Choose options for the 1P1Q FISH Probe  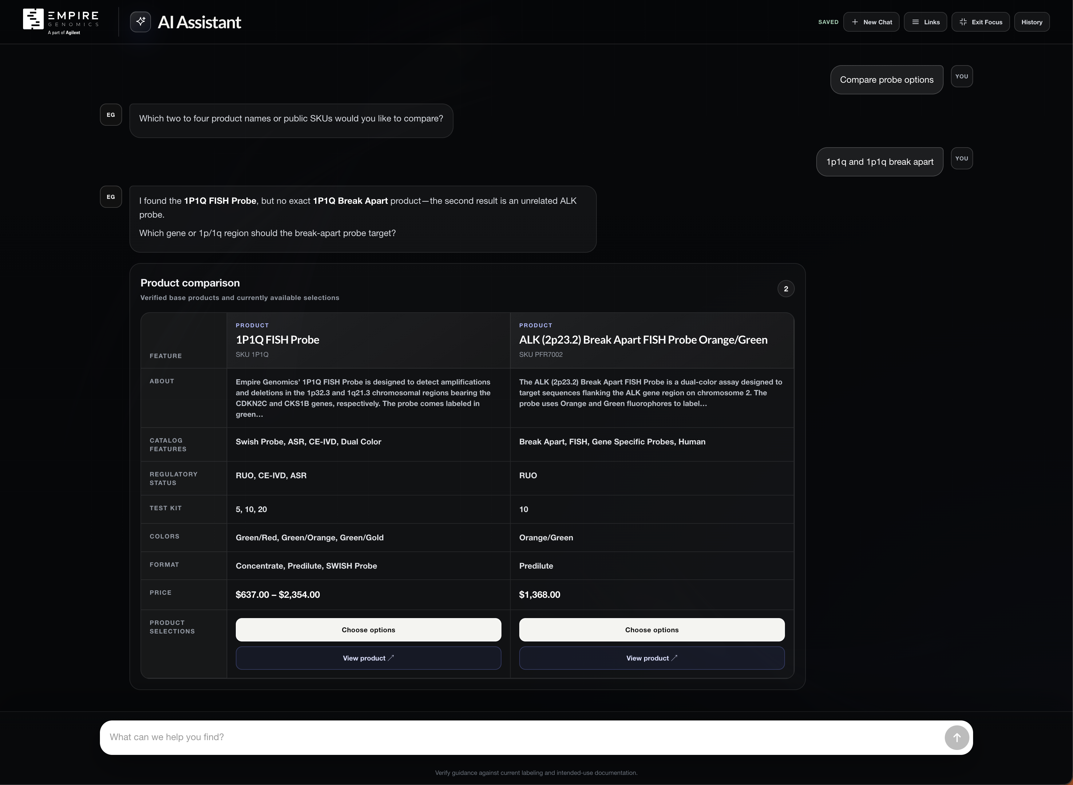pyautogui.click(x=368, y=630)
